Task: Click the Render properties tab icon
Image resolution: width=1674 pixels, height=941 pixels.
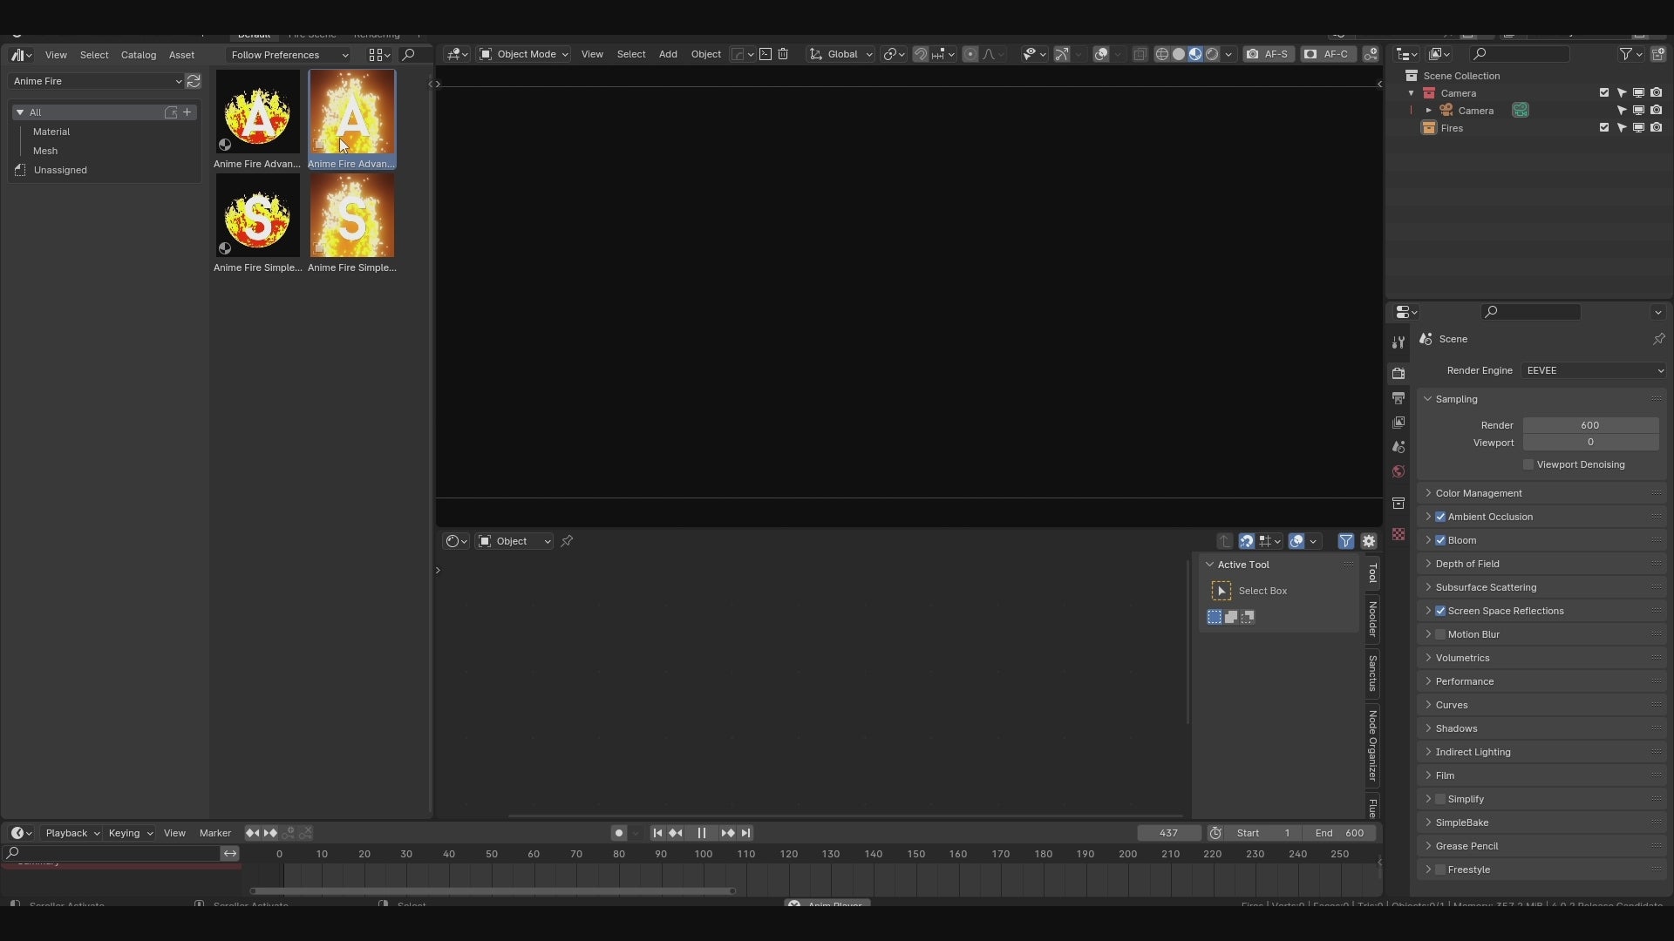Action: coord(1398,374)
